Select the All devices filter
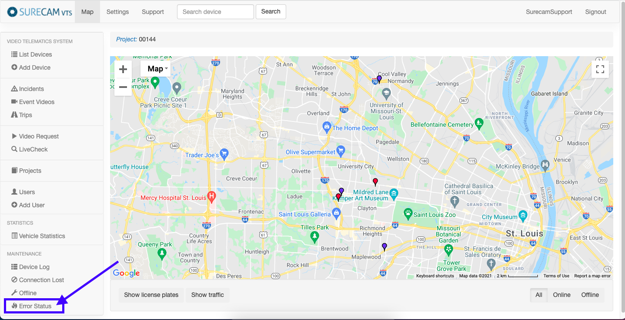625x320 pixels. tap(539, 295)
